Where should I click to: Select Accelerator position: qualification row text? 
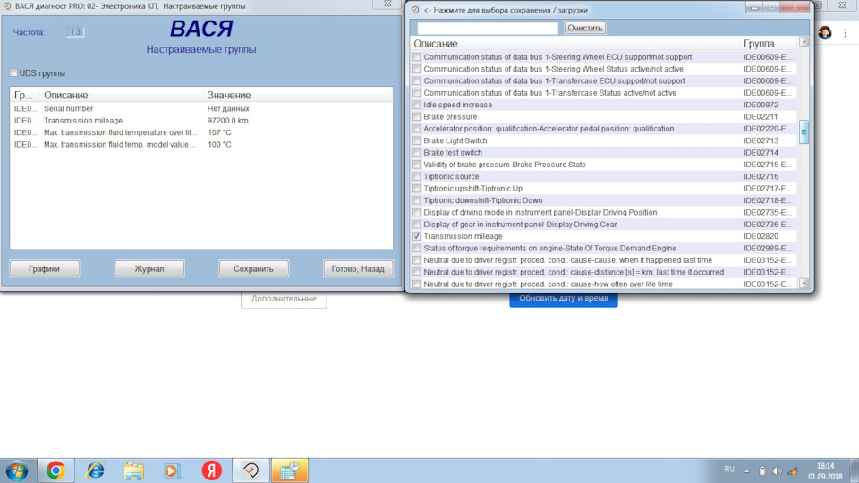coord(549,129)
